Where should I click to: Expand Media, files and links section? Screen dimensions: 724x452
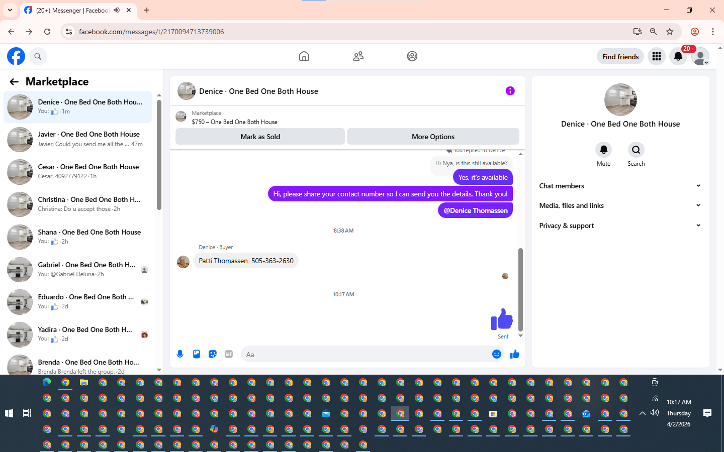point(620,205)
